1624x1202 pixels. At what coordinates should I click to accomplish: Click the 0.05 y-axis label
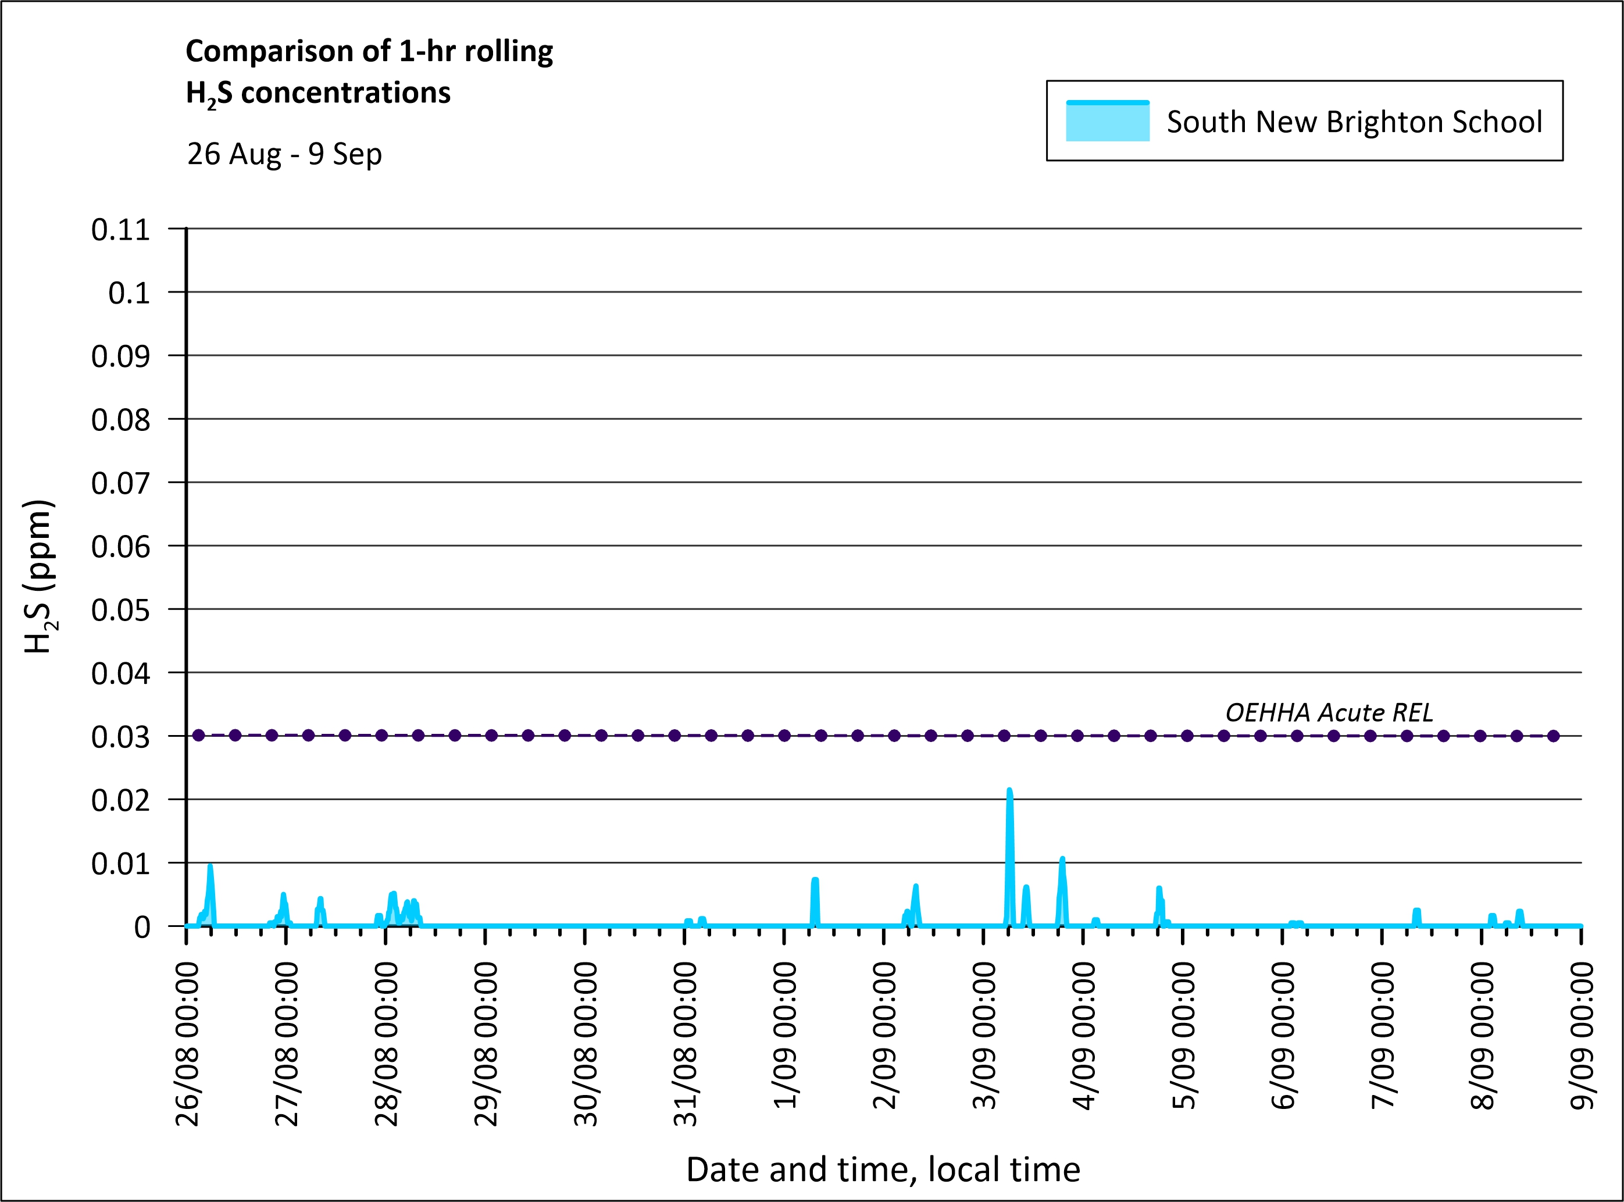pyautogui.click(x=121, y=610)
